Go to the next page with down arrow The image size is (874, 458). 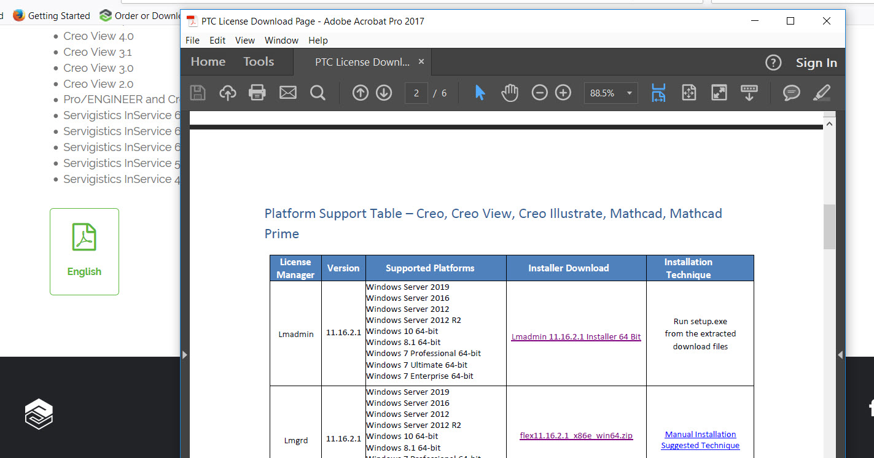383,92
